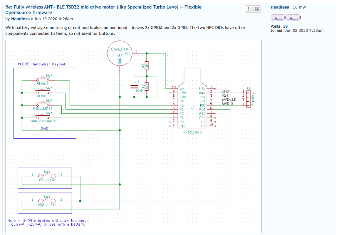
Task: Click the SWDCLK signal label
Action: (229, 100)
